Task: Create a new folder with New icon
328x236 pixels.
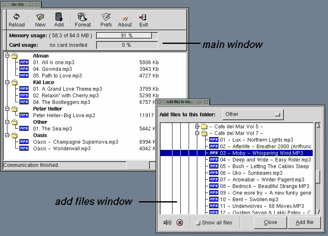Action: (40, 17)
